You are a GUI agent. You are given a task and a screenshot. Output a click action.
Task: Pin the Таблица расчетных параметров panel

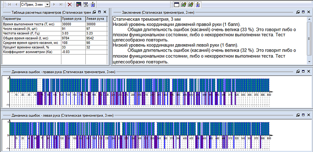[x=95, y=12]
